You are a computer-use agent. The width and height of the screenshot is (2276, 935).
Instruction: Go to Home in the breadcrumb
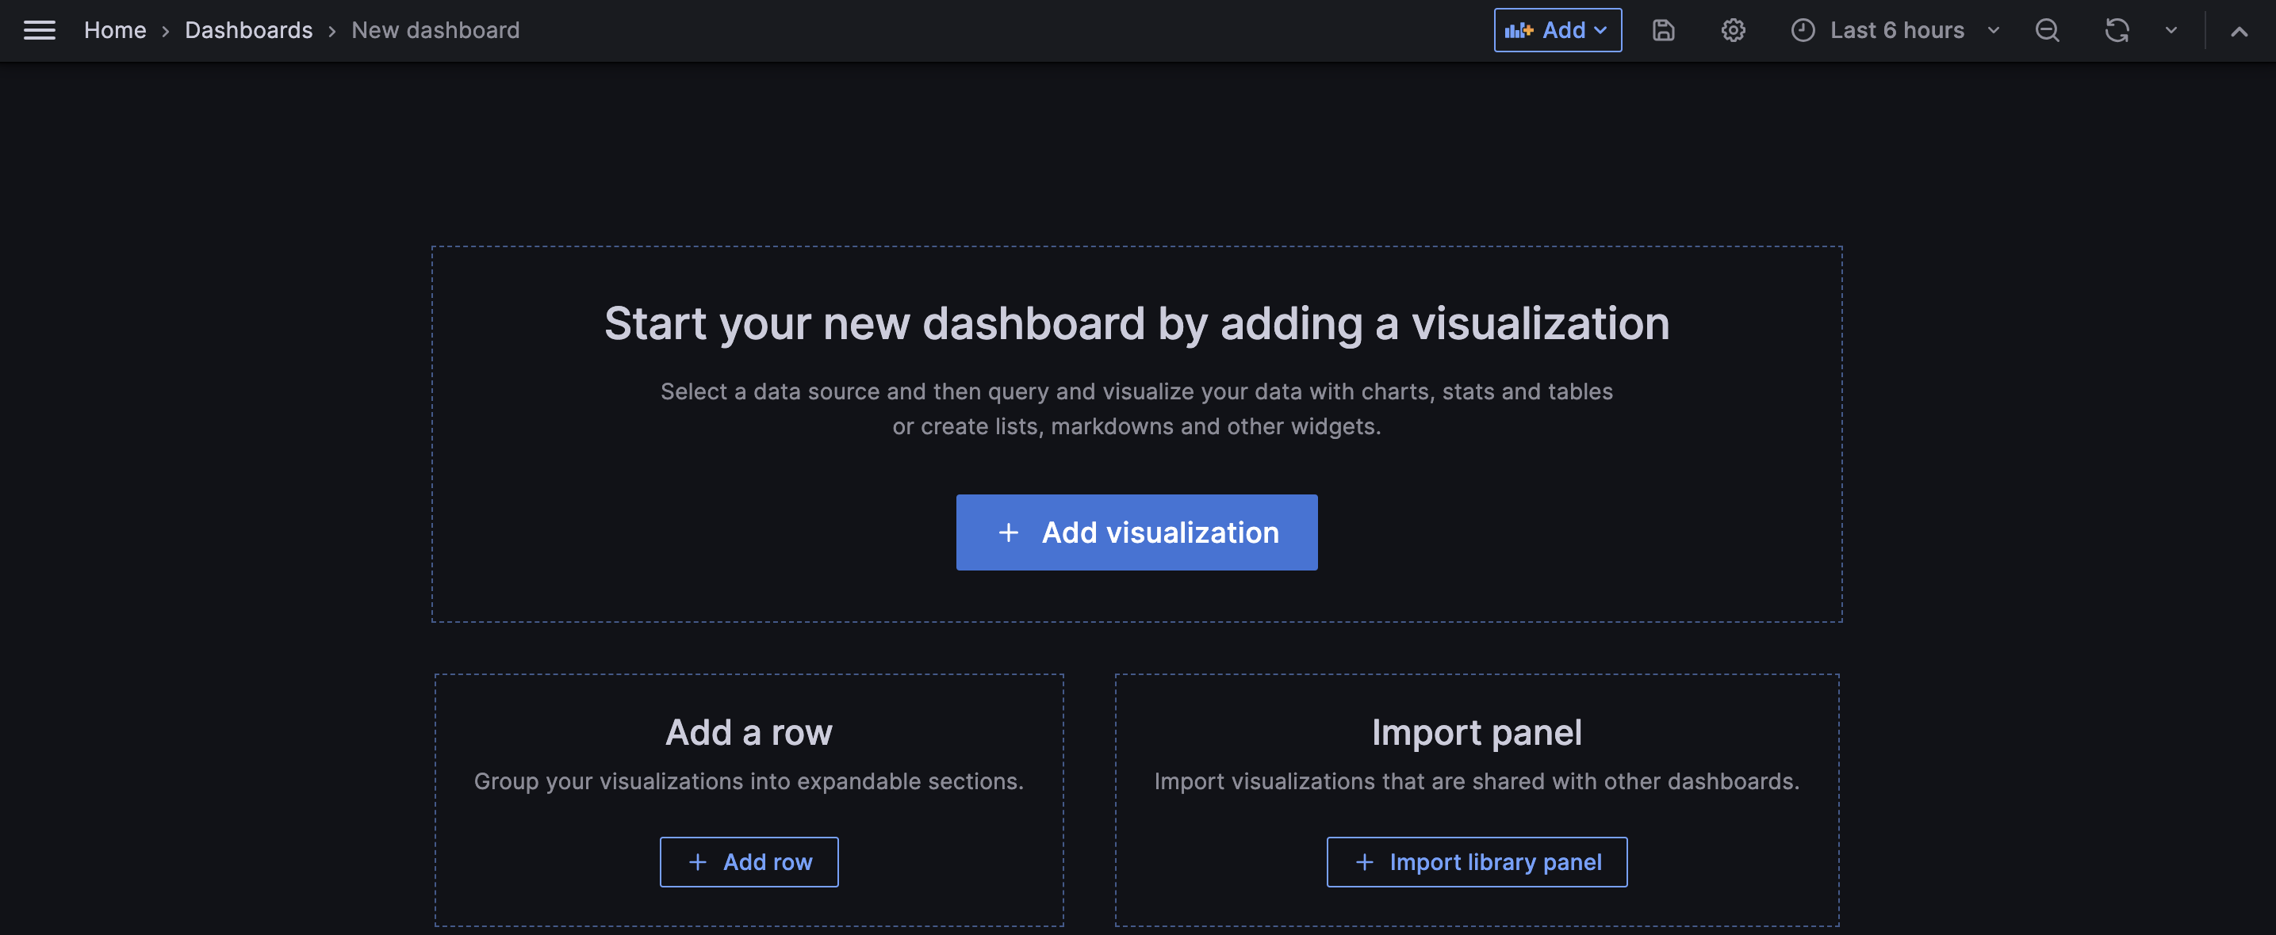pyautogui.click(x=115, y=30)
